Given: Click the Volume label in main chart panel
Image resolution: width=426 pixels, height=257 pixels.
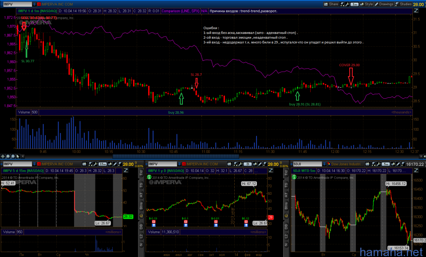Looking at the screenshot, I should [x=23, y=112].
